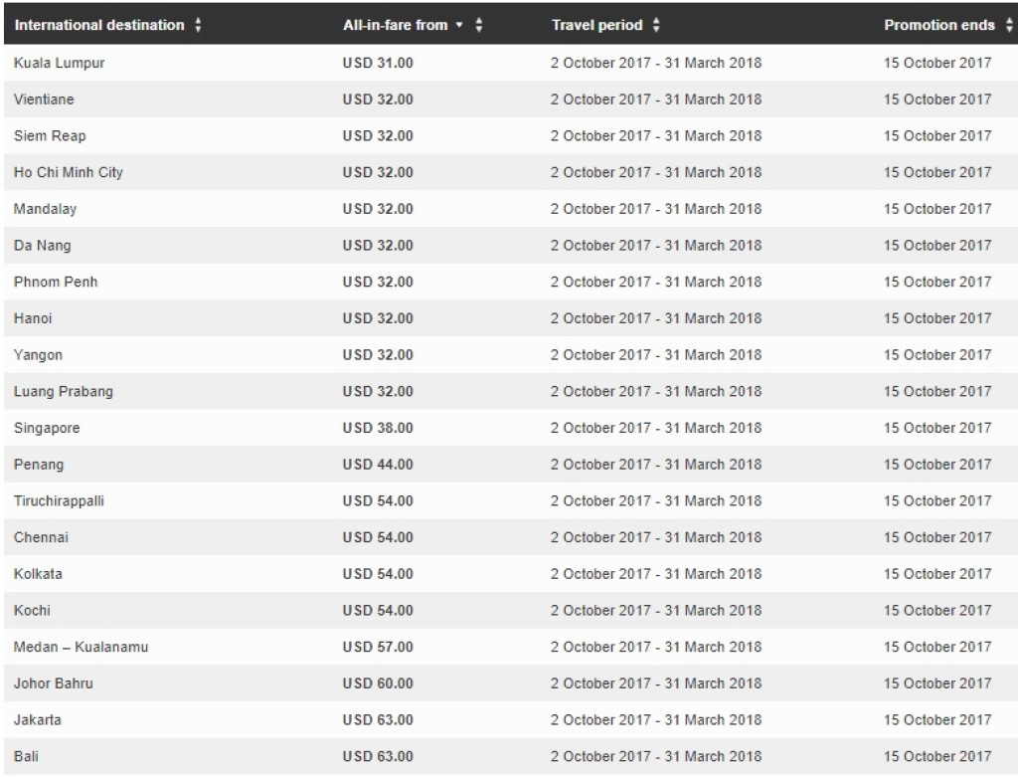Viewport: 1018px width, 777px height.
Task: Click the travel period for Penang
Action: (x=656, y=465)
